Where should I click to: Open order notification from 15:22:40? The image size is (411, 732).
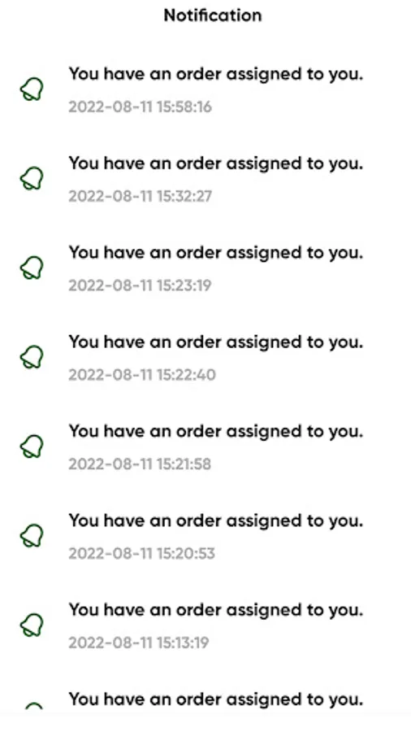(205, 358)
